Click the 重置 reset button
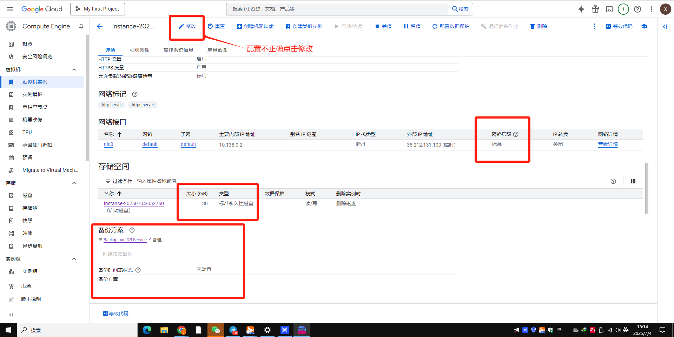674x337 pixels. [216, 26]
